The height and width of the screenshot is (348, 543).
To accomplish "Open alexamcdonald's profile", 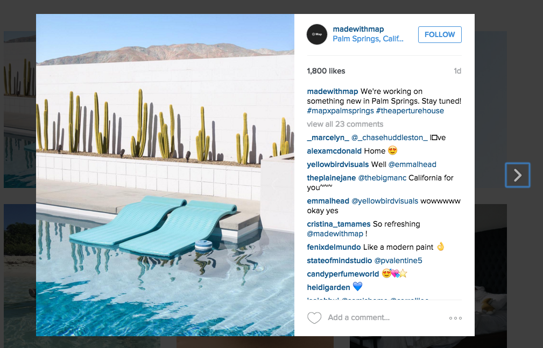I will 334,151.
